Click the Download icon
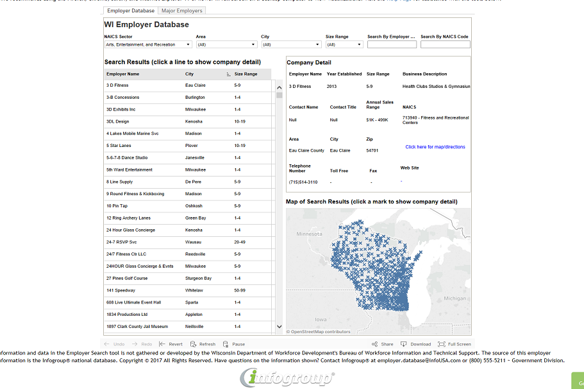 coord(403,344)
